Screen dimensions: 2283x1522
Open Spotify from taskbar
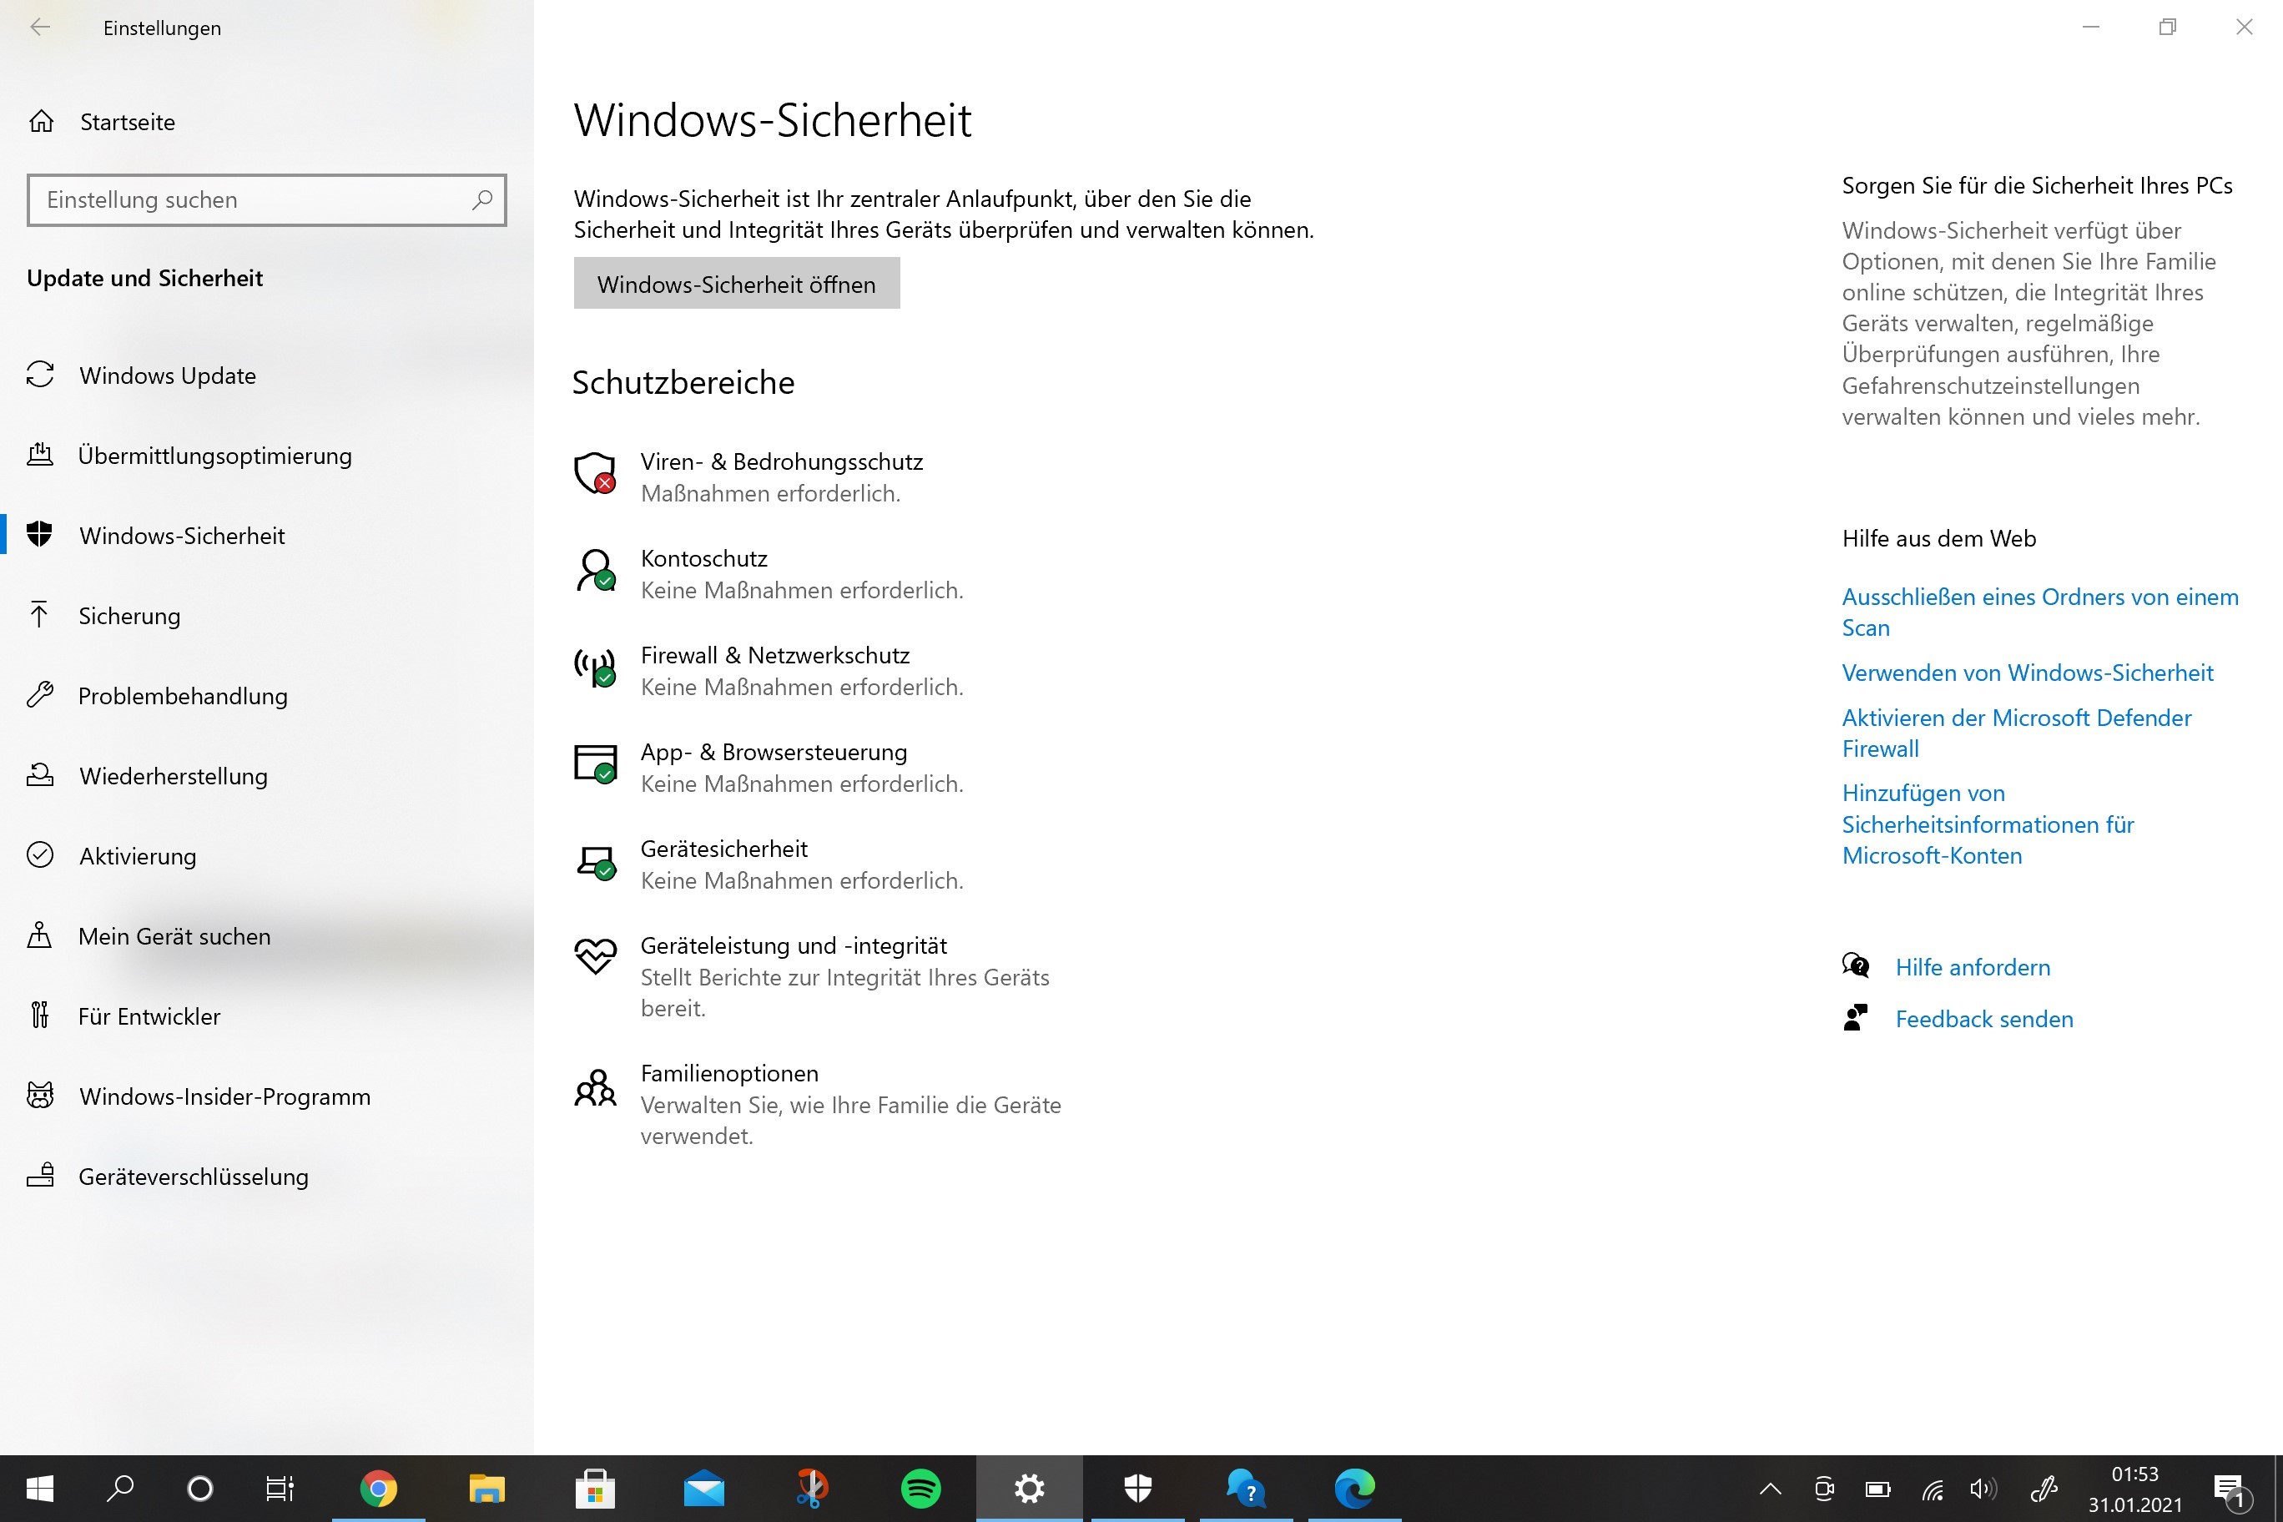coord(921,1488)
